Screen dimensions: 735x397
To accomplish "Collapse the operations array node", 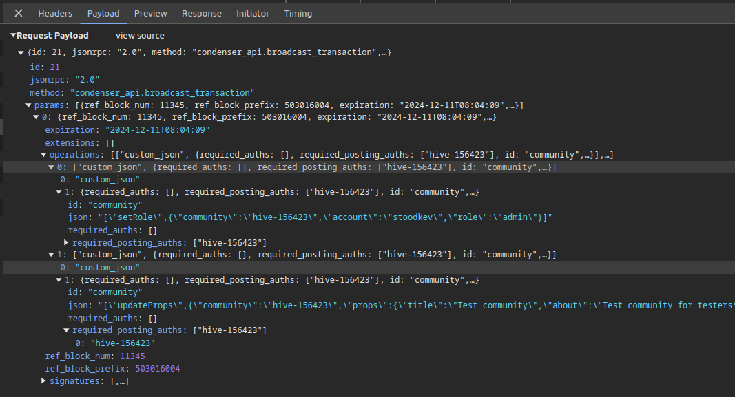I will (x=43, y=155).
